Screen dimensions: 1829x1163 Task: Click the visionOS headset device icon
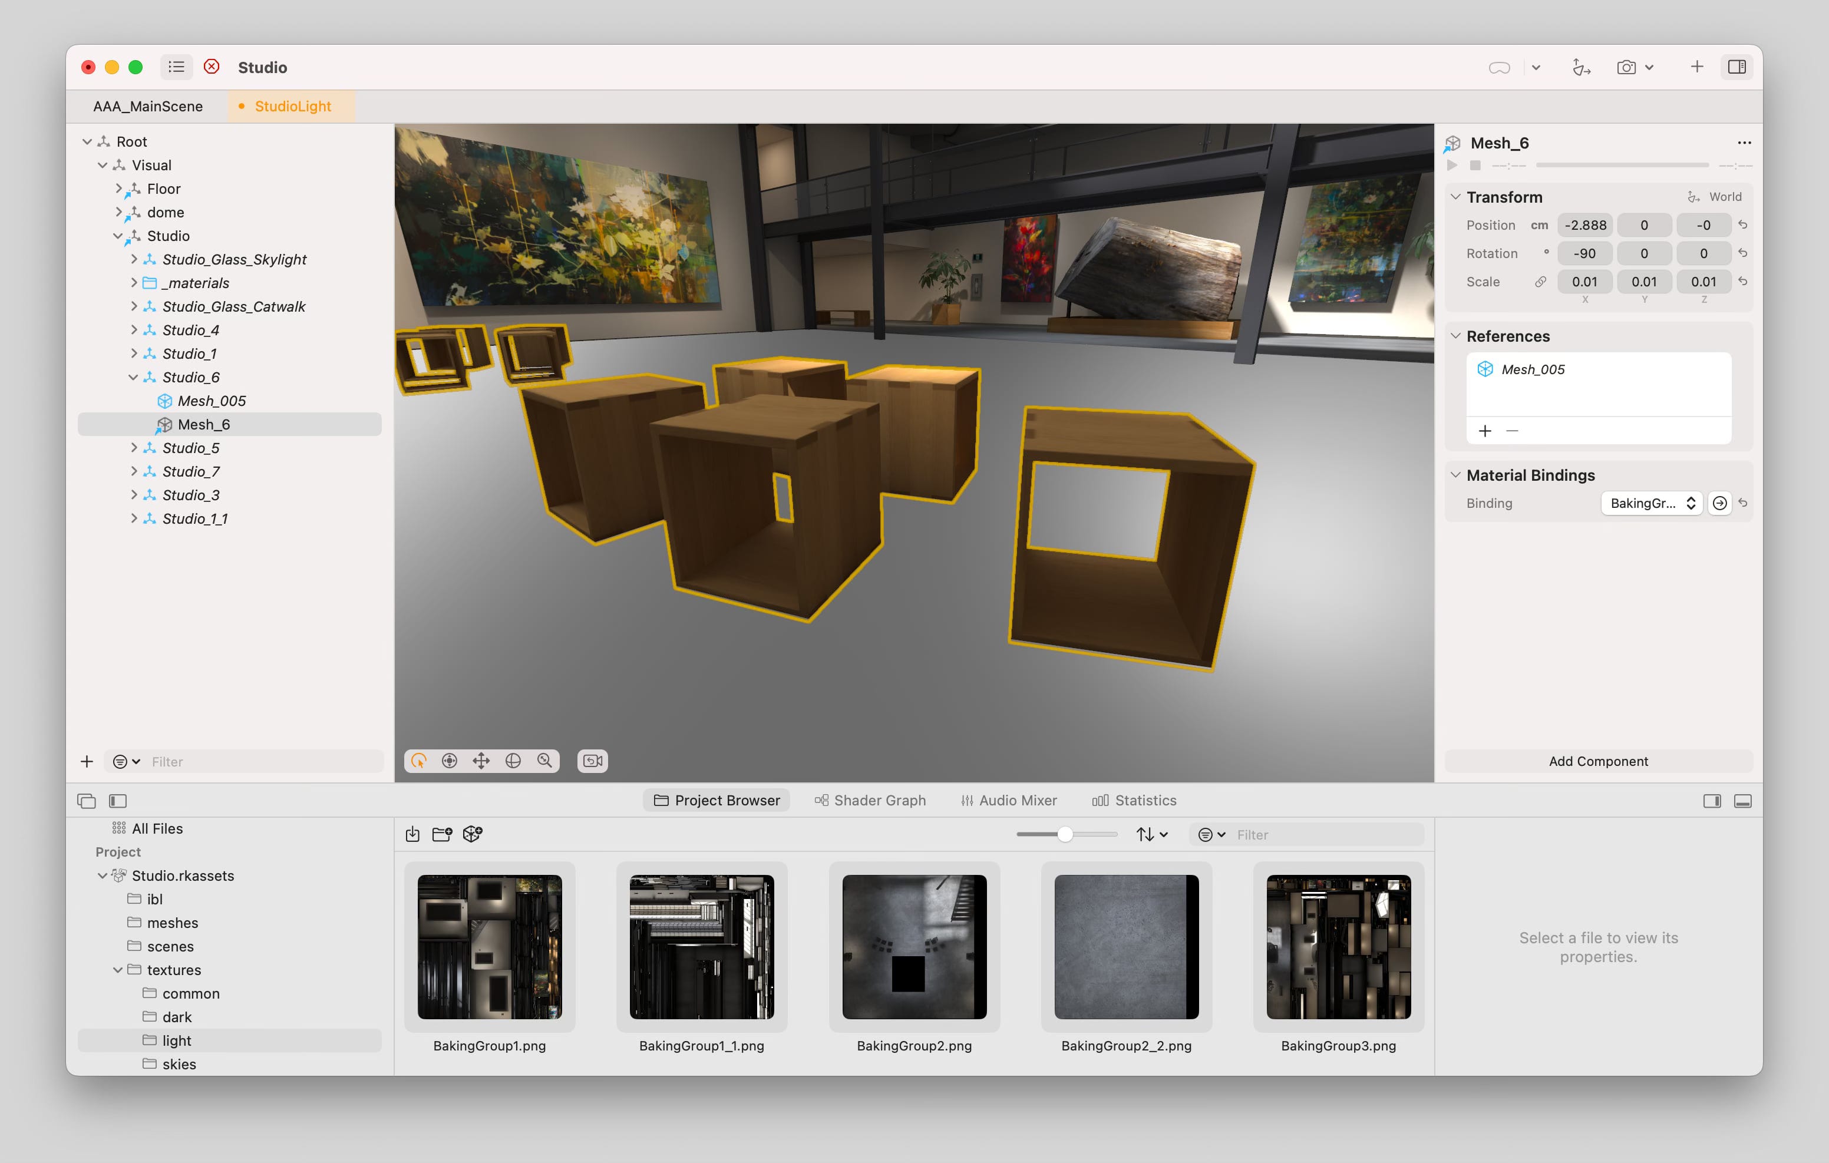(x=1498, y=68)
